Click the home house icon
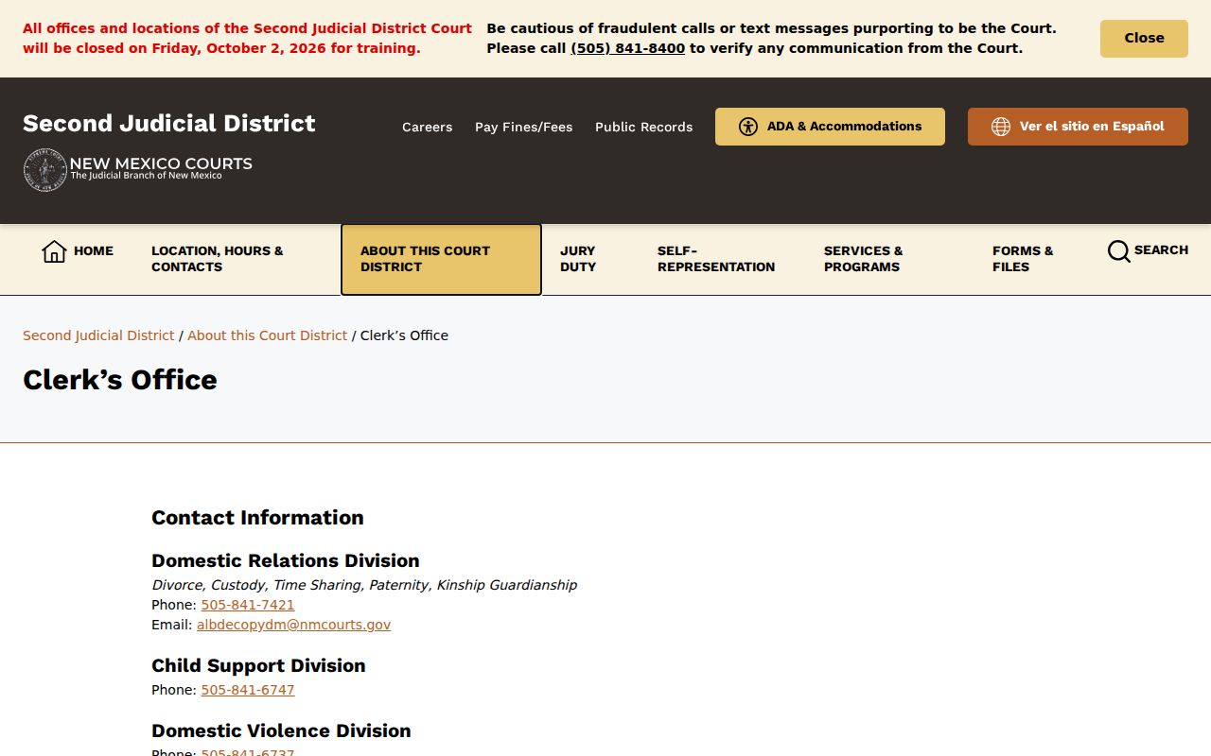The height and width of the screenshot is (756, 1211). click(x=54, y=251)
